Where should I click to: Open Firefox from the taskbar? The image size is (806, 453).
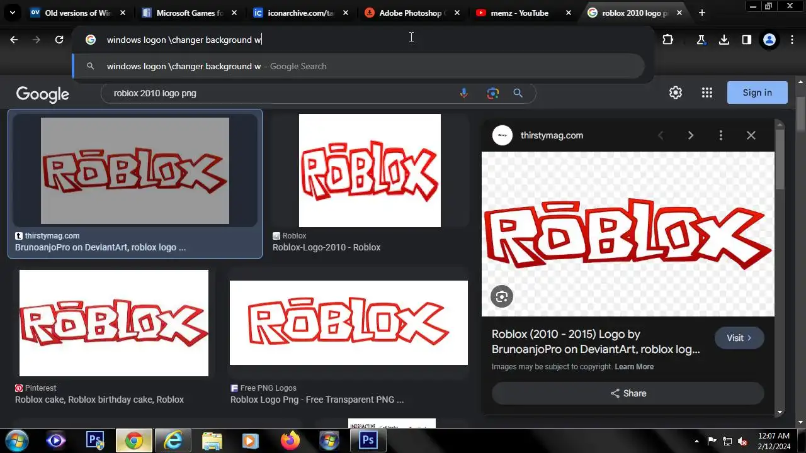(290, 440)
